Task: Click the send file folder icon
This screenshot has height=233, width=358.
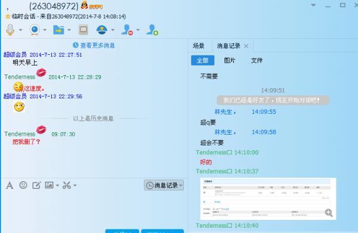Action: click(58, 30)
